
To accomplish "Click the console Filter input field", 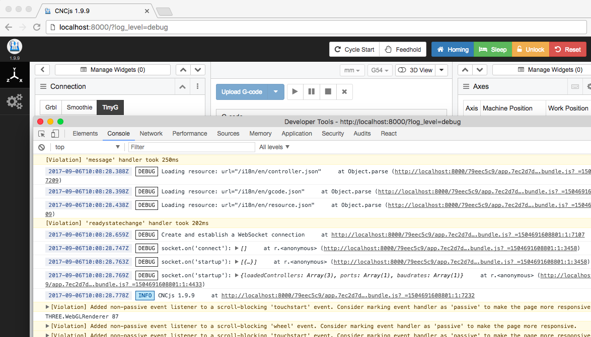I will 191,147.
